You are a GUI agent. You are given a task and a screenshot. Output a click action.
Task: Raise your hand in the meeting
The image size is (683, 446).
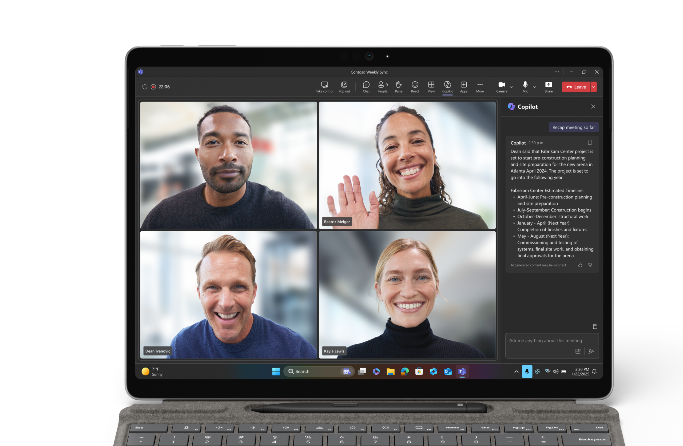point(399,87)
